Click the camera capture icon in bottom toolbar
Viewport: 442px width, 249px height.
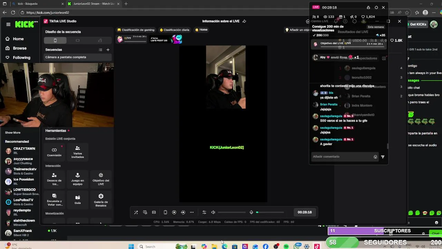(154, 212)
